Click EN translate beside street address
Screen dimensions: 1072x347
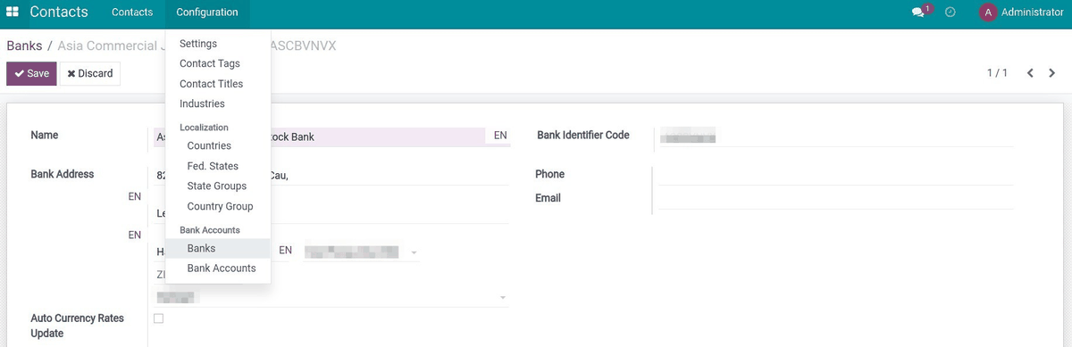tap(135, 196)
